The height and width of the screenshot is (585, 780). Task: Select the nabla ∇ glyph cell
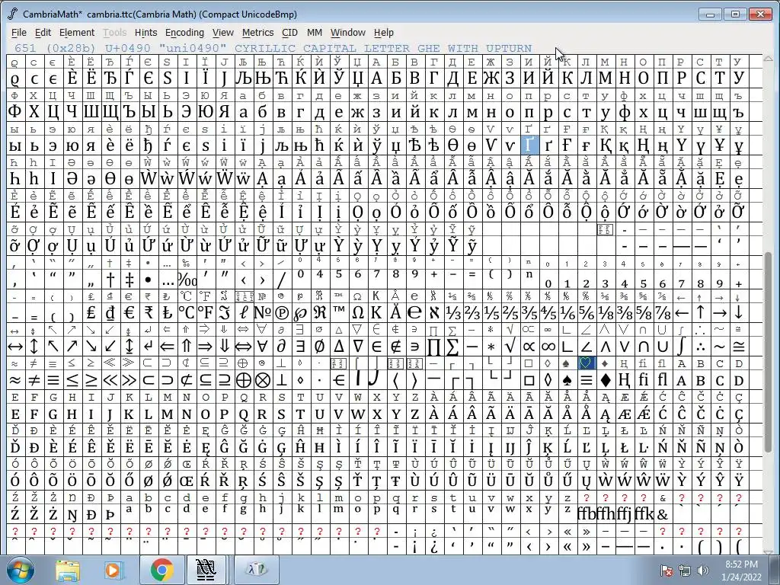pos(358,347)
